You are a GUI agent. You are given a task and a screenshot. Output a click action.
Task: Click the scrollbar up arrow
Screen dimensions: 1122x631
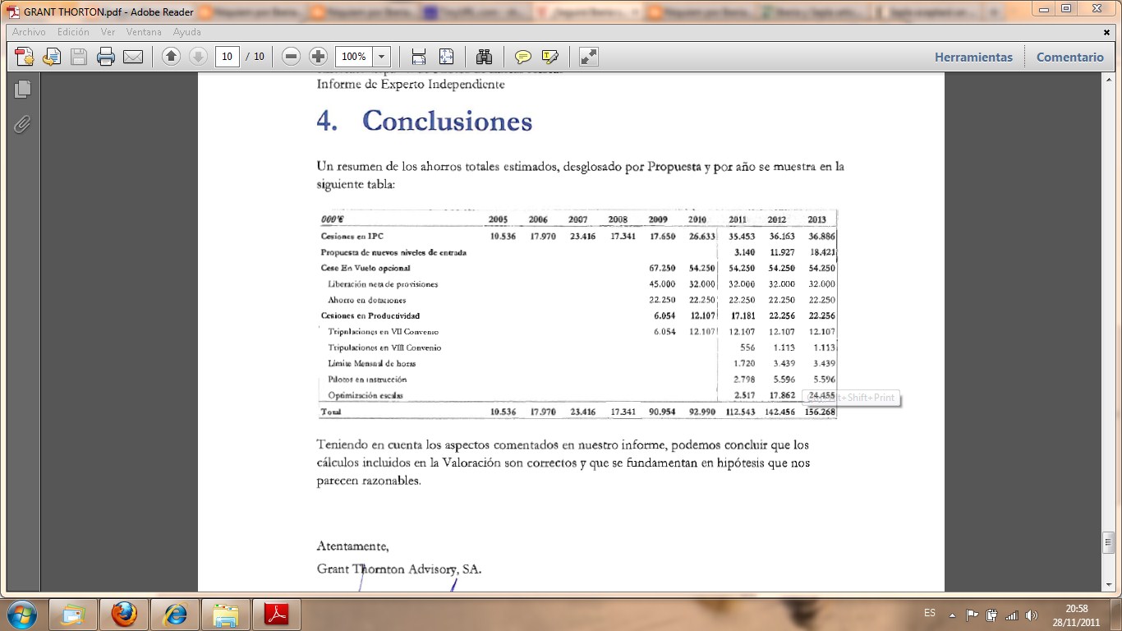click(x=1108, y=80)
